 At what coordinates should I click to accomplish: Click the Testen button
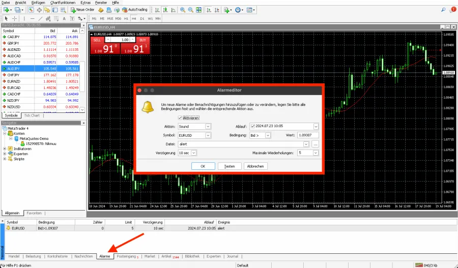(230, 166)
